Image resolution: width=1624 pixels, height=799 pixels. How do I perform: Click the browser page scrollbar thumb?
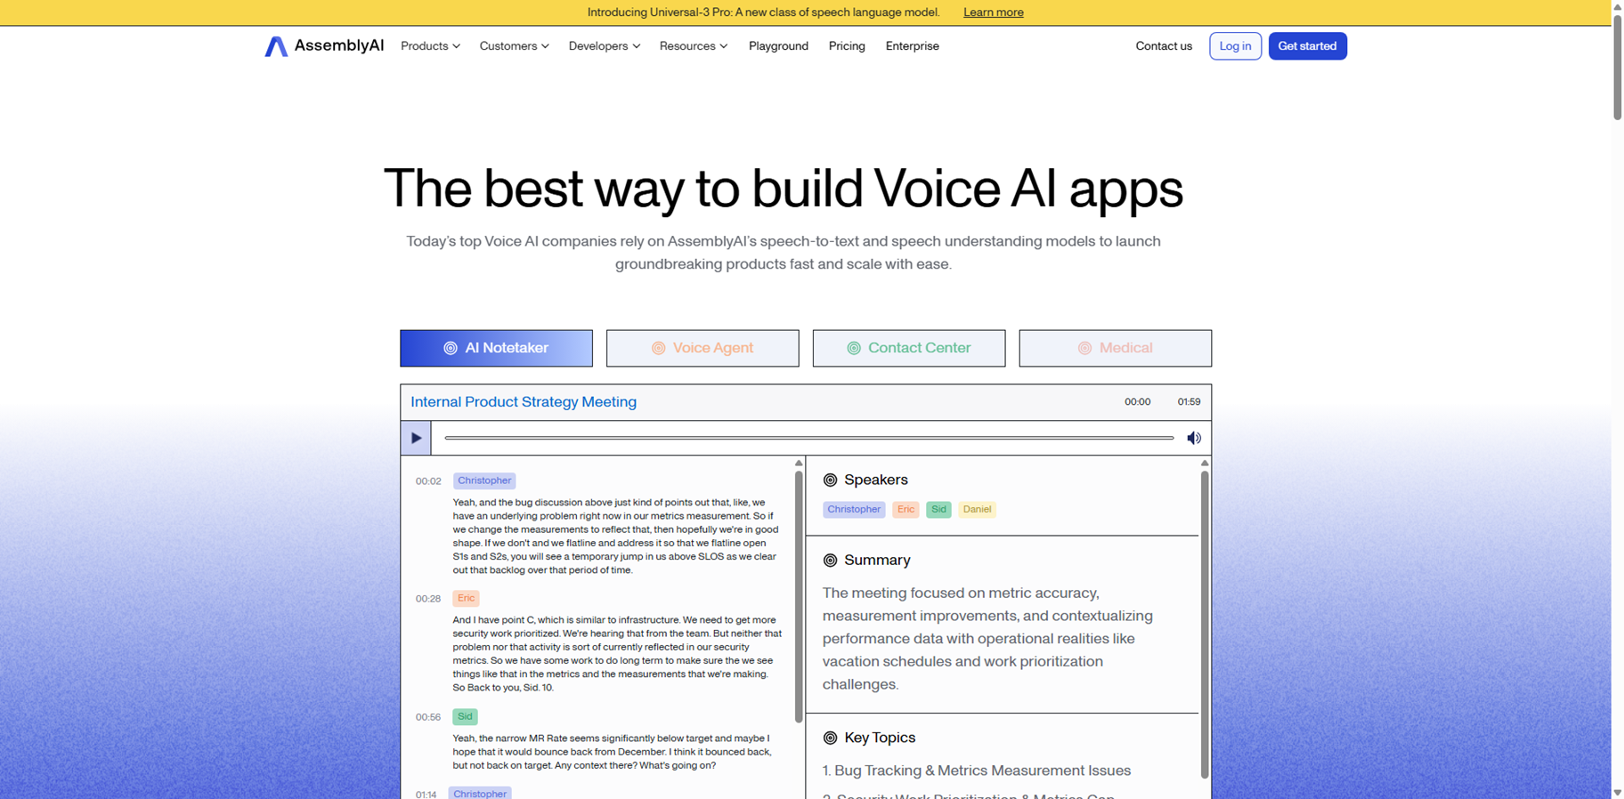pyautogui.click(x=1618, y=66)
